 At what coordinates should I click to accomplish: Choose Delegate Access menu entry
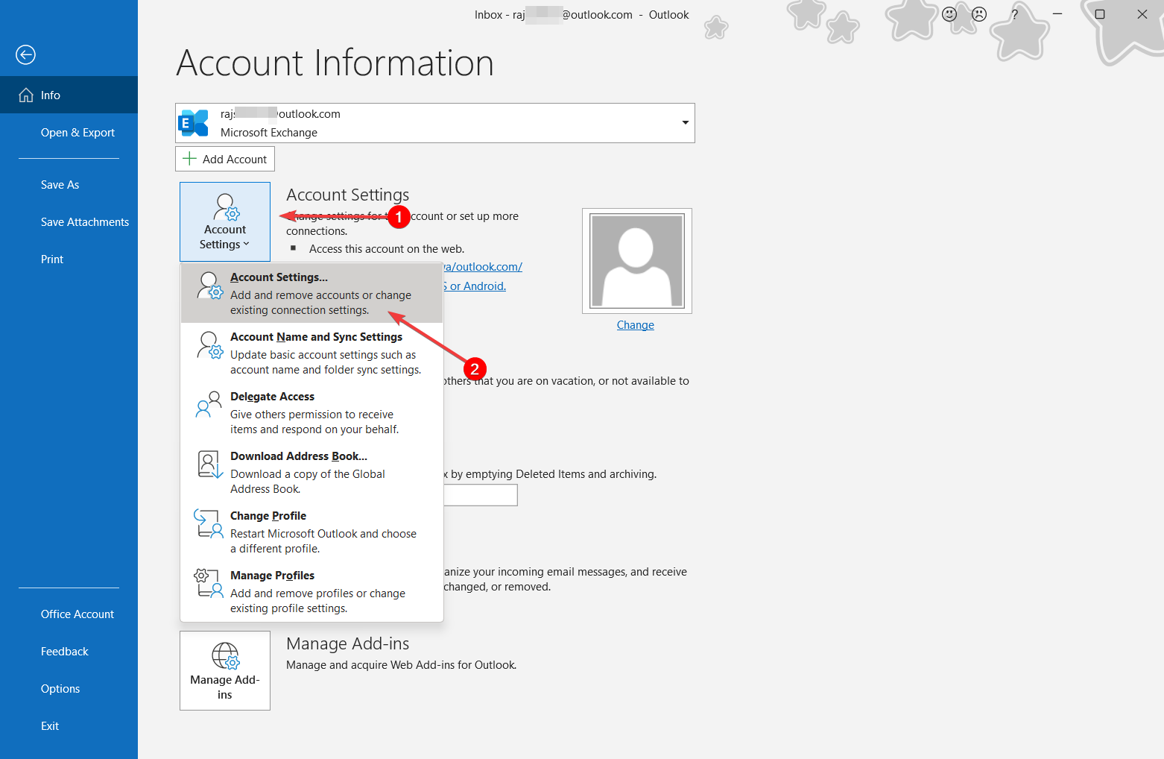pos(312,412)
